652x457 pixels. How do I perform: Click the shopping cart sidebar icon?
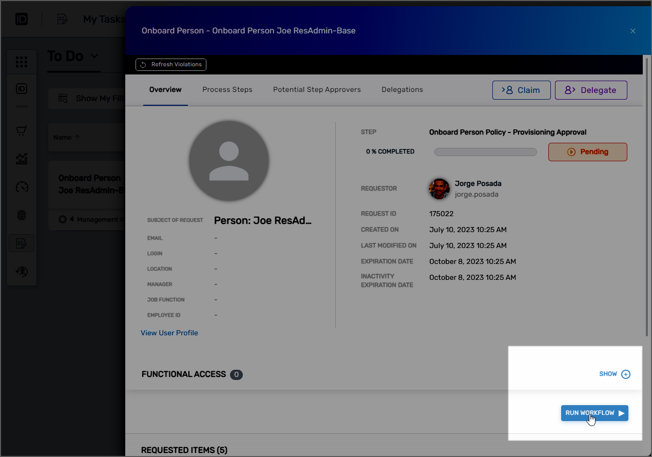click(x=22, y=131)
